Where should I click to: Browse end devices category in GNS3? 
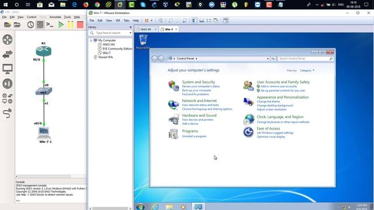point(8,69)
